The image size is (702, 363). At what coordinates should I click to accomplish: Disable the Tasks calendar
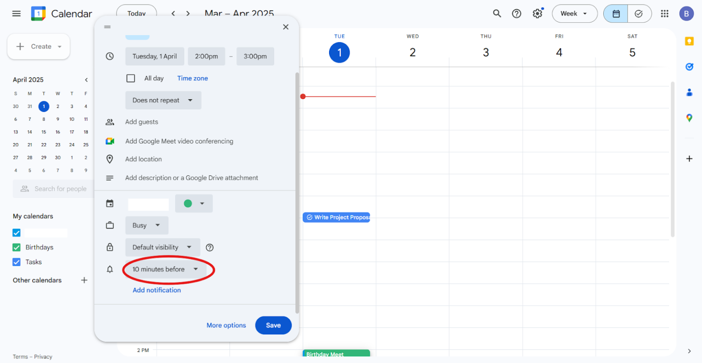pos(16,262)
